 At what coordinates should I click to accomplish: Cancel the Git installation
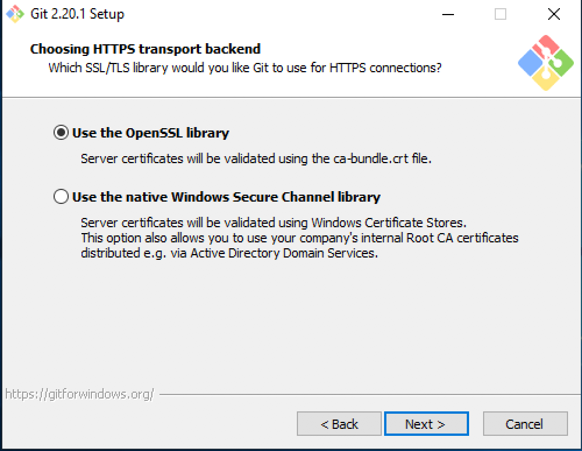[524, 424]
